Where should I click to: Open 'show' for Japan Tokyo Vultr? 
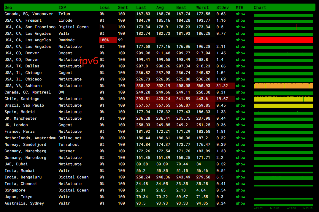[240, 197]
